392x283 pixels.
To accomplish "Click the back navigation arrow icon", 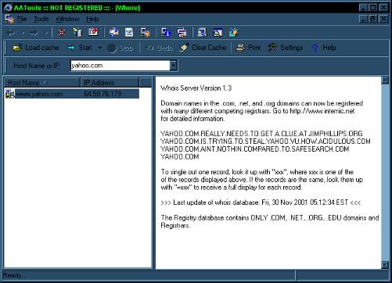I will pos(11,33).
